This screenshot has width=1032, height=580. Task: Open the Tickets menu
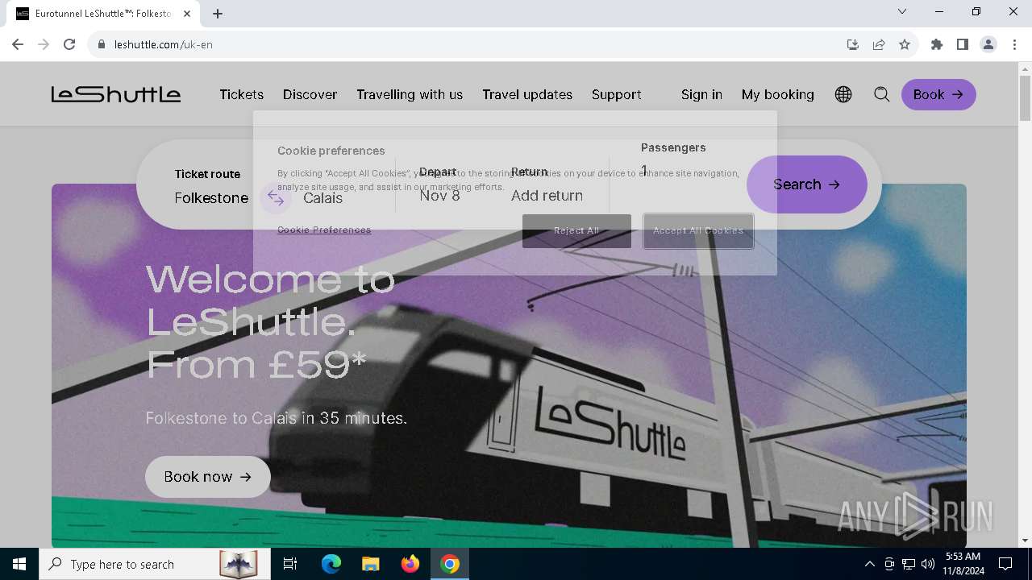(x=242, y=94)
